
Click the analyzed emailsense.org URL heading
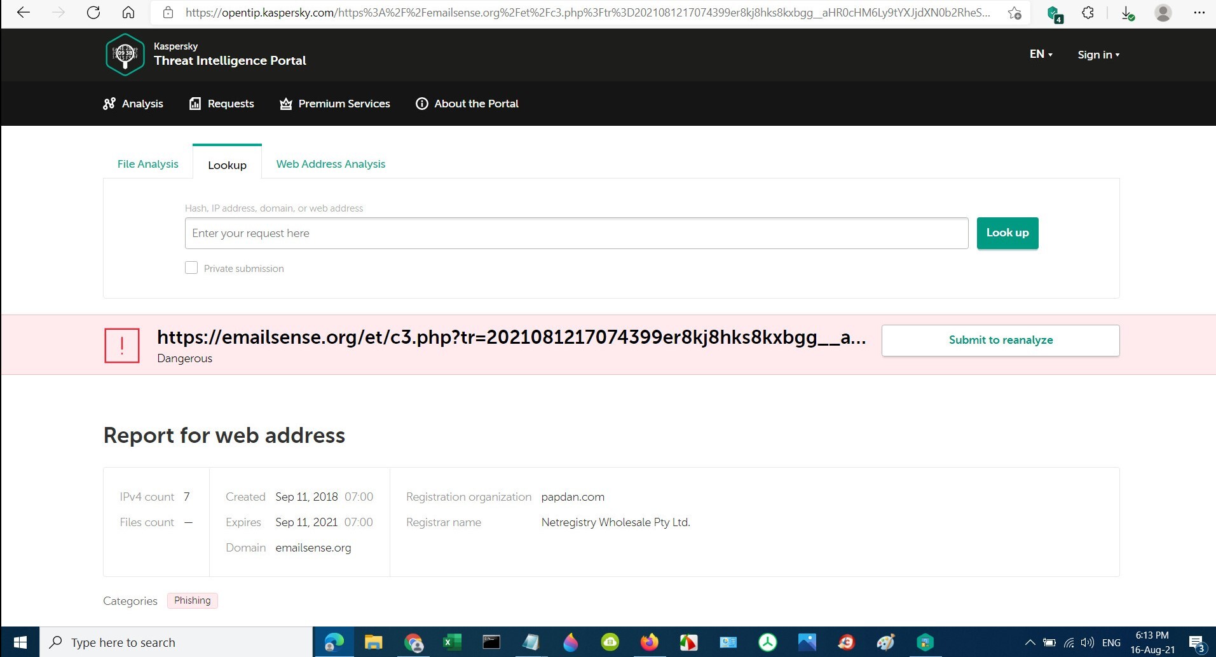click(511, 337)
